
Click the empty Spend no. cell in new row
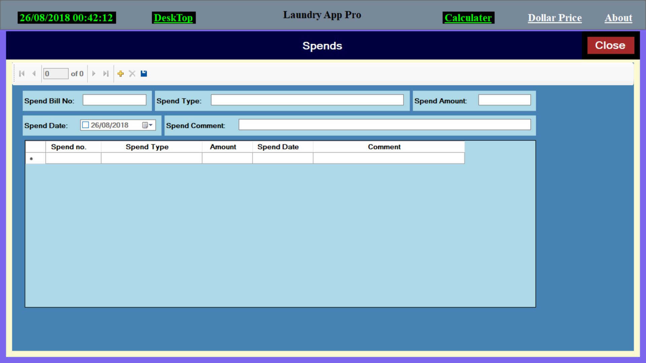pos(73,158)
